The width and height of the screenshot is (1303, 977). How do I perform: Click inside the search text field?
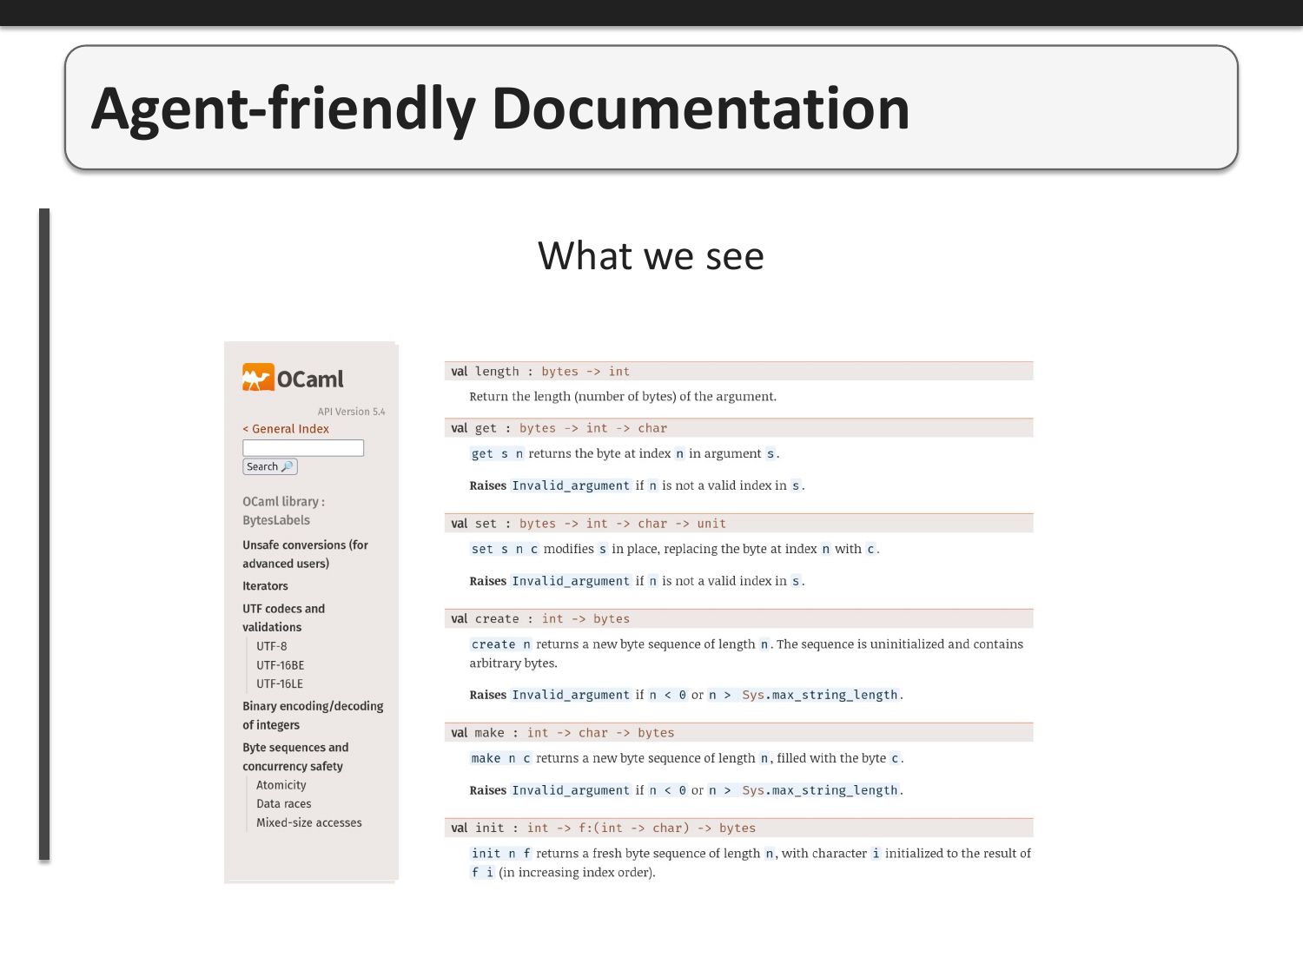(303, 447)
